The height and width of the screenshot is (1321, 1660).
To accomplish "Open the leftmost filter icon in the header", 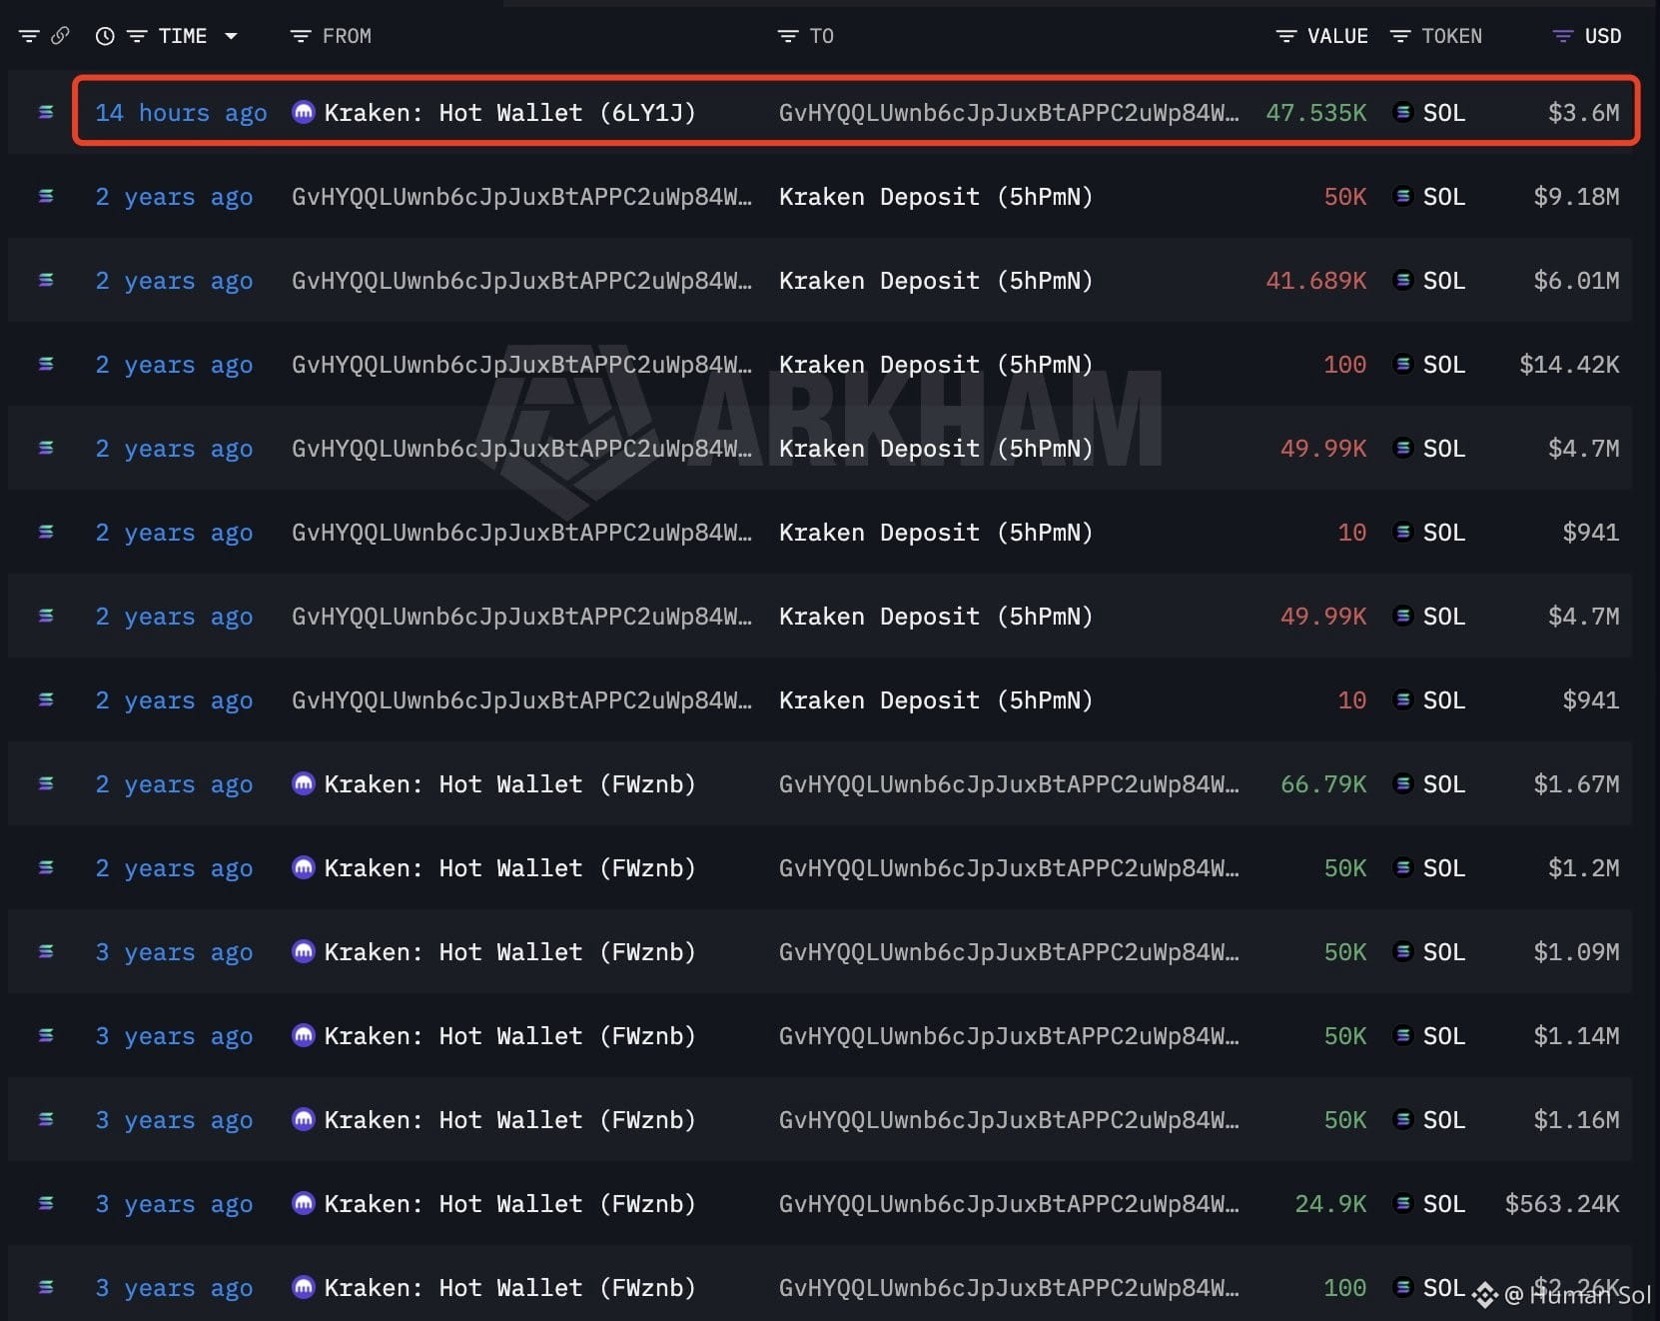I will click(29, 36).
